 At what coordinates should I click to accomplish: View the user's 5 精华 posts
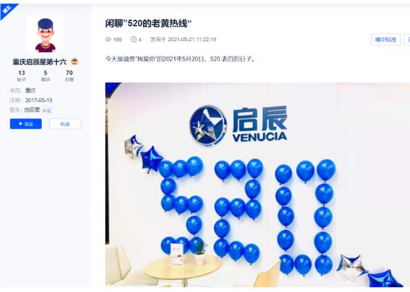tap(45, 76)
